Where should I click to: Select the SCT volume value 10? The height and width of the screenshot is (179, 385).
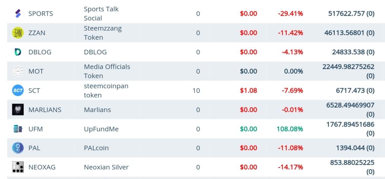coord(196,91)
